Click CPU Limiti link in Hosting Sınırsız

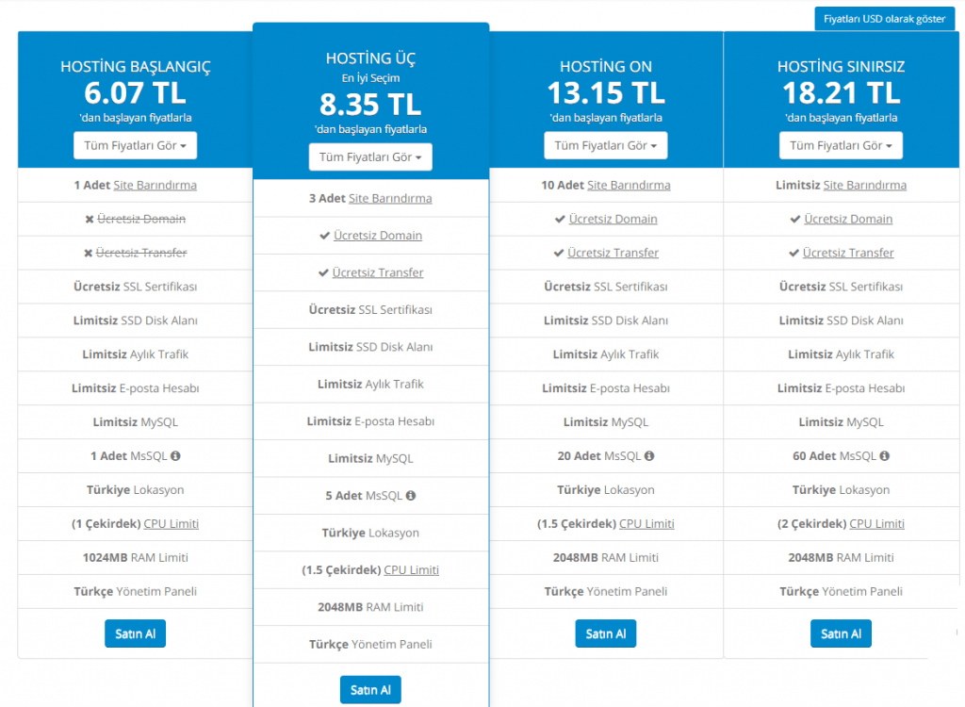(876, 524)
